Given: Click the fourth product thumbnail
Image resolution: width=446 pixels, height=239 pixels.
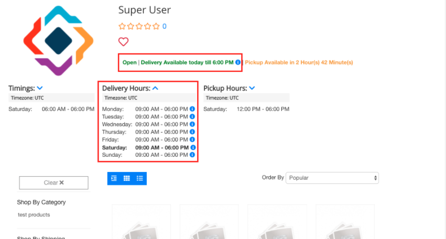Looking at the screenshot, I should (x=345, y=222).
